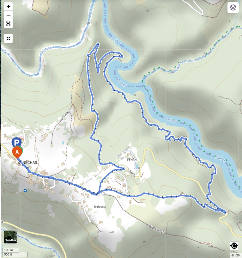This screenshot has height=258, width=242.
Task: Open the IGN attribution link
Action: pyautogui.click(x=236, y=255)
